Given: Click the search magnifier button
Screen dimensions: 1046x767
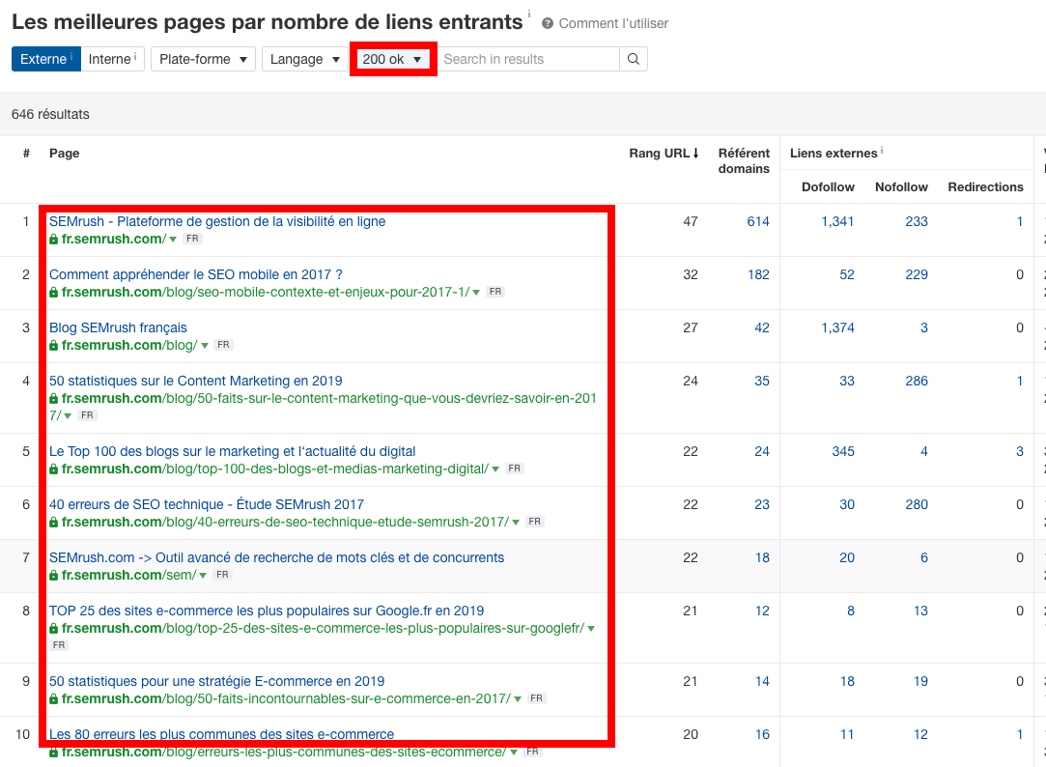Looking at the screenshot, I should [633, 59].
